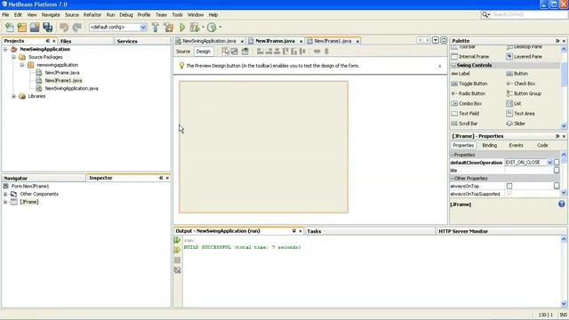Click the Design view button
The height and width of the screenshot is (320, 569).
tap(204, 52)
